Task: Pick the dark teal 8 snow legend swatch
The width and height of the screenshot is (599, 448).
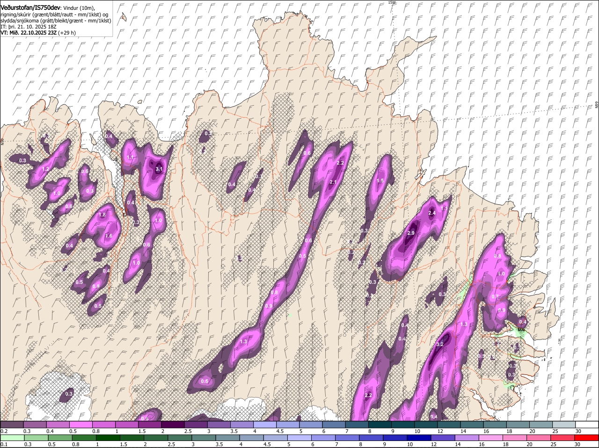Action: pos(380,425)
